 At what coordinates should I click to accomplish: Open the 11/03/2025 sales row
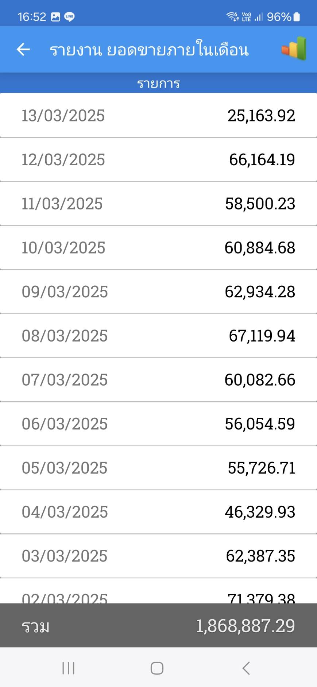click(x=158, y=204)
